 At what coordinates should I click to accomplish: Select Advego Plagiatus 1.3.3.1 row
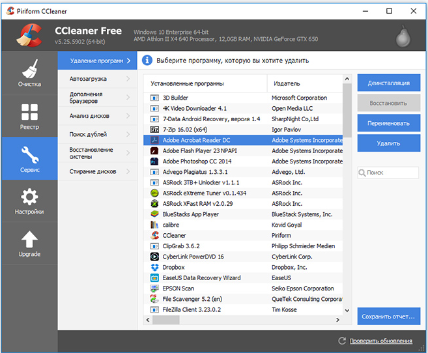tap(243, 172)
